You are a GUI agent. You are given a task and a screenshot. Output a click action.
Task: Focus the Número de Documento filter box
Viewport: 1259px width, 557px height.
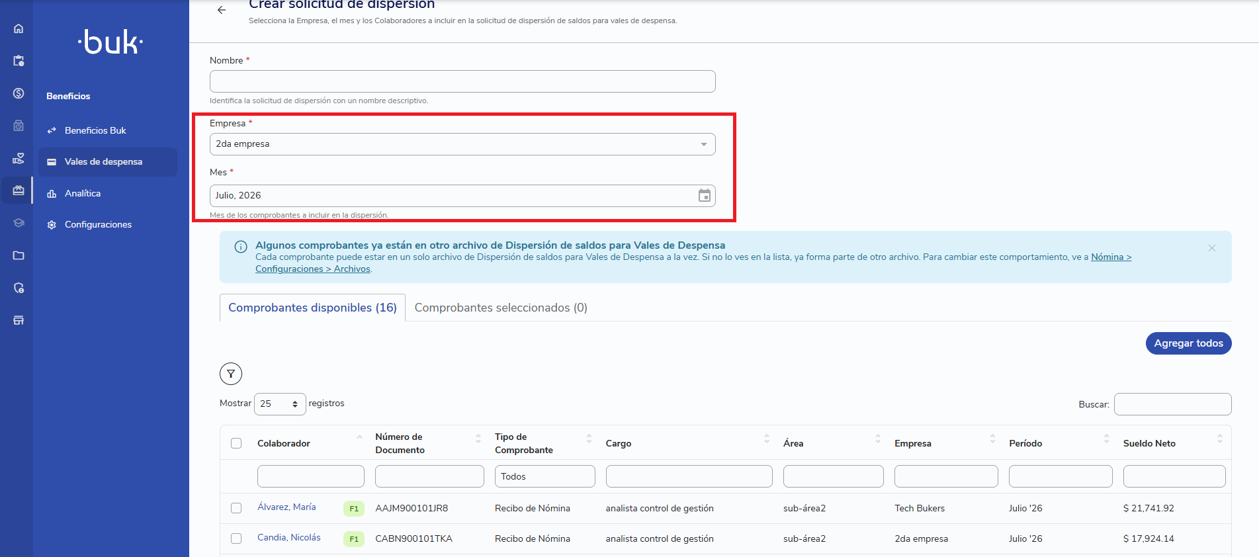tap(429, 476)
